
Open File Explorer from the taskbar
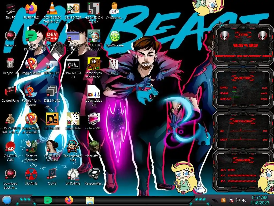click(90, 200)
